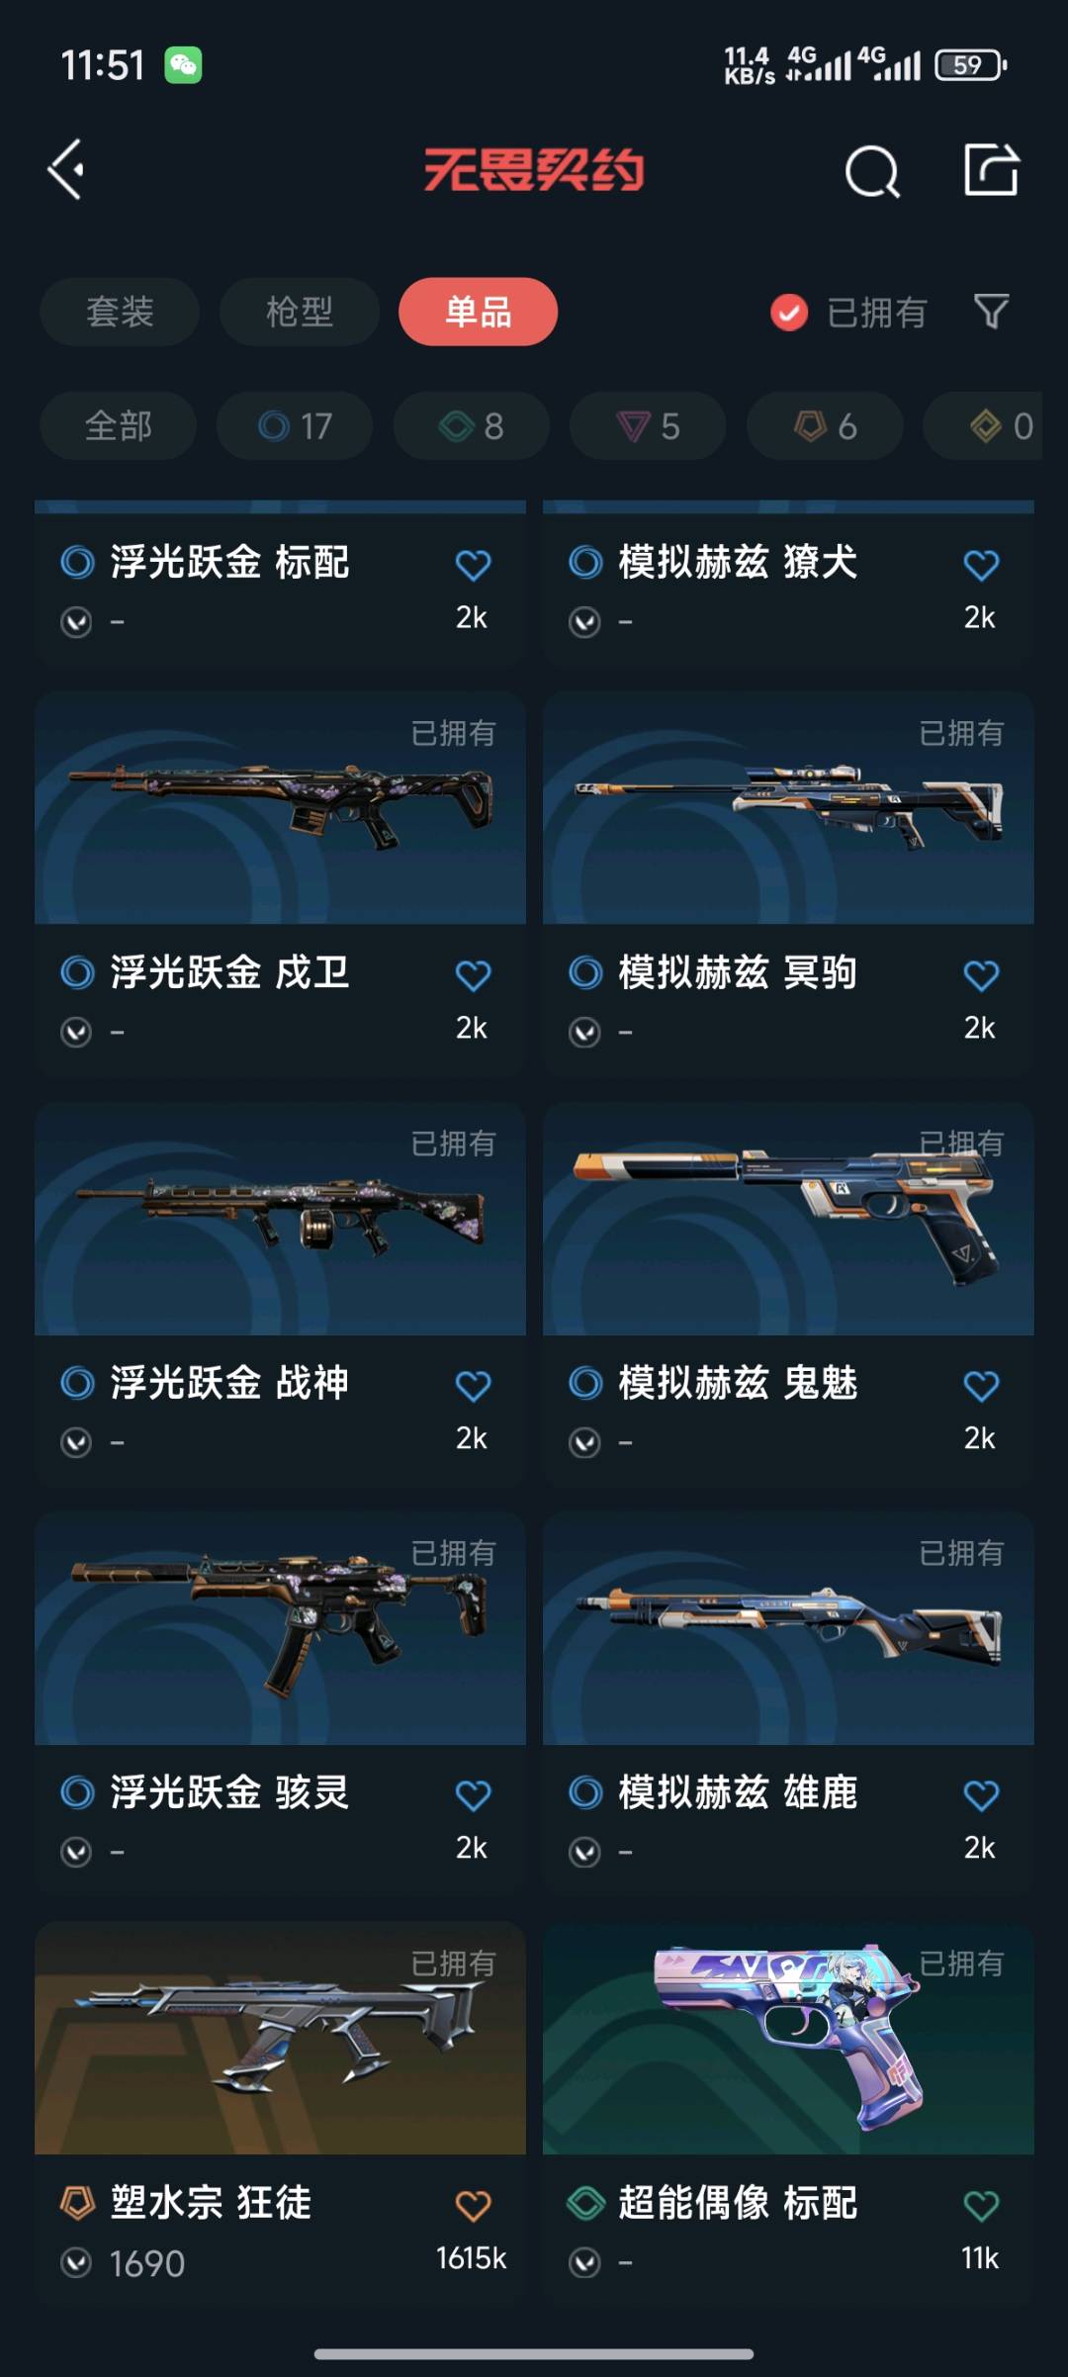Open the 模拟赫兹 冥驹 sniper thumbnail

pos(788,808)
